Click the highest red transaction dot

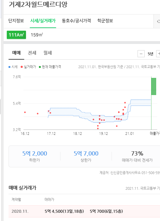(125, 103)
